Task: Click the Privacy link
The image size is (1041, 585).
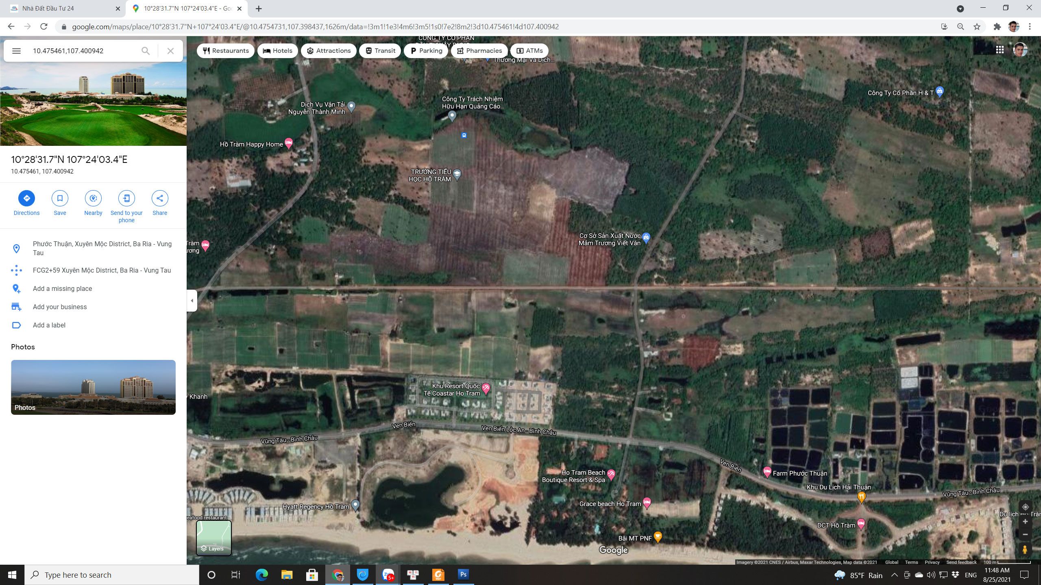Action: [932, 562]
